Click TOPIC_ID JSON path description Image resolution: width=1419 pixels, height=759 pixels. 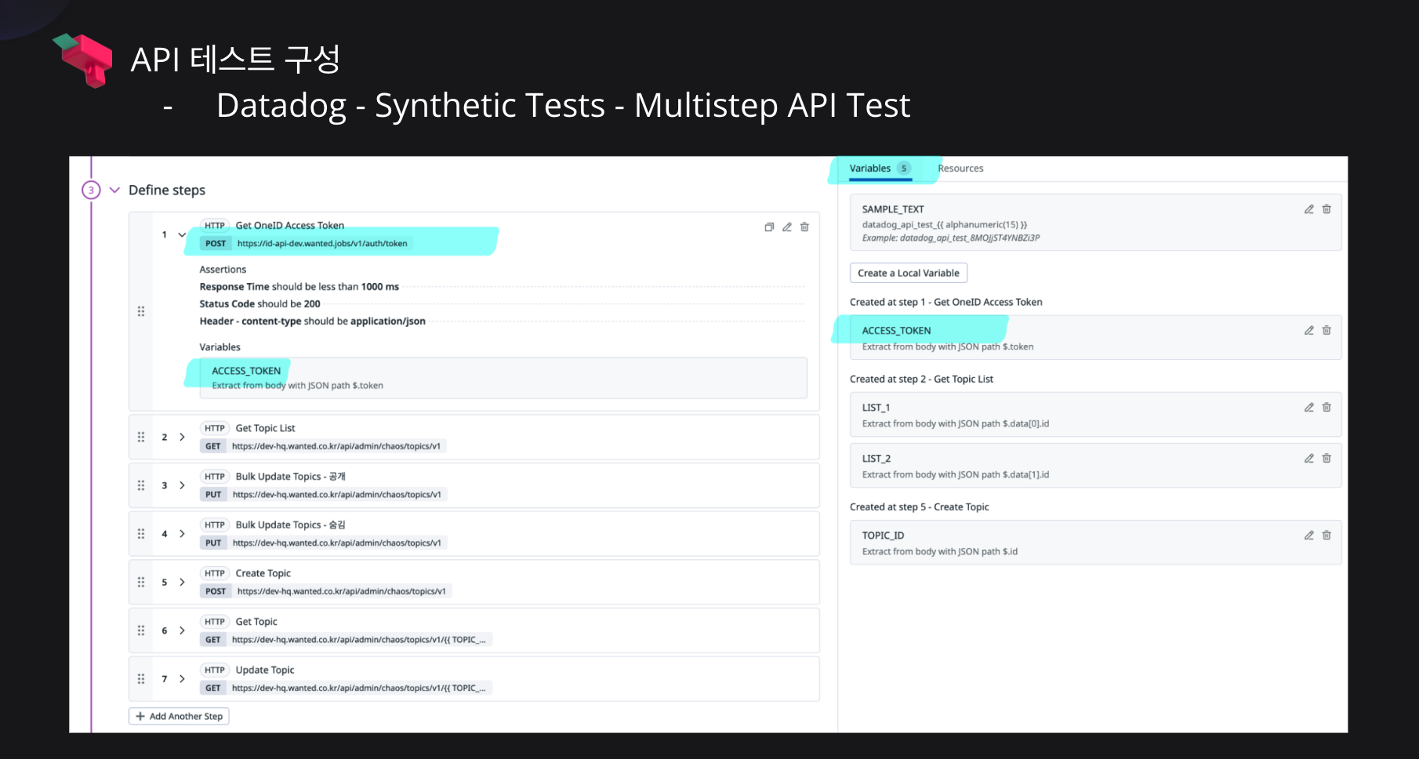(x=940, y=552)
